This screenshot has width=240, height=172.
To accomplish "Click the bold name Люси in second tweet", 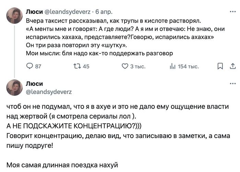I will click(35, 84).
